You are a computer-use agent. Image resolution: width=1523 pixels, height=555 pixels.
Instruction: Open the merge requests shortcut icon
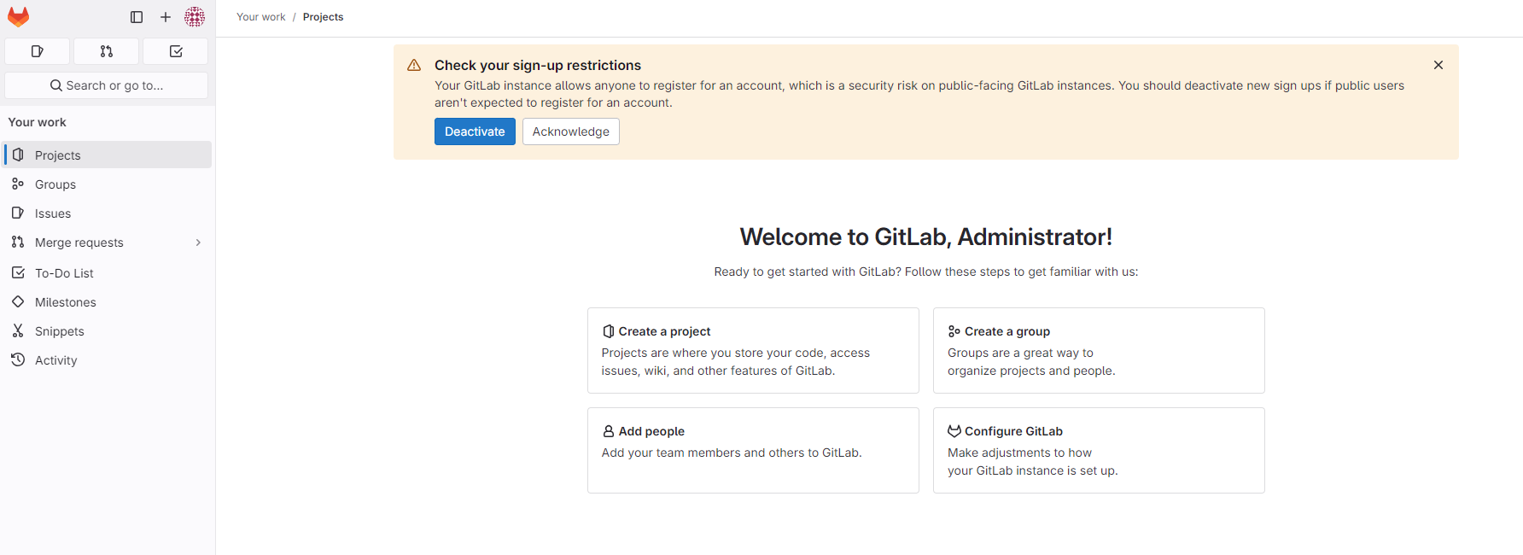(107, 51)
